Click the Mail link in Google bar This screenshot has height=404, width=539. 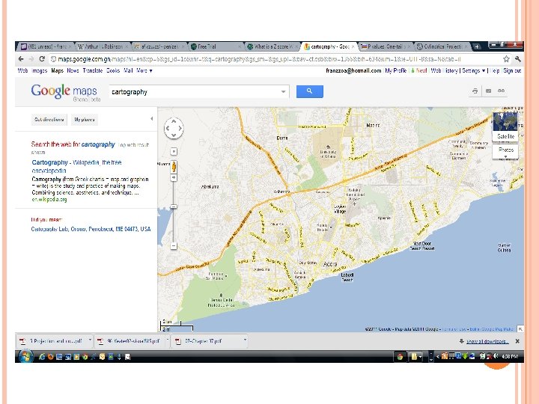(x=128, y=70)
